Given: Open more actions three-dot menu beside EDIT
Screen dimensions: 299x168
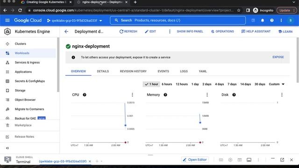Looking at the screenshot, I should [170, 31].
